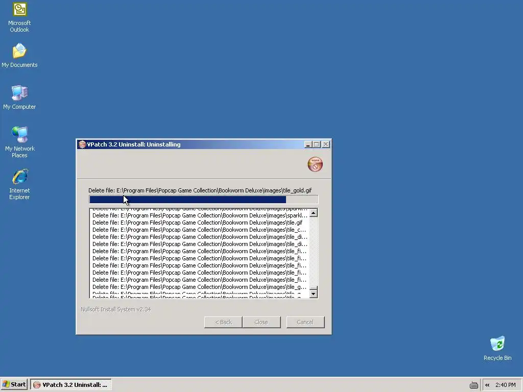This screenshot has height=392, width=523.
Task: Click status line showing tile_gold.gif
Action: click(200, 190)
